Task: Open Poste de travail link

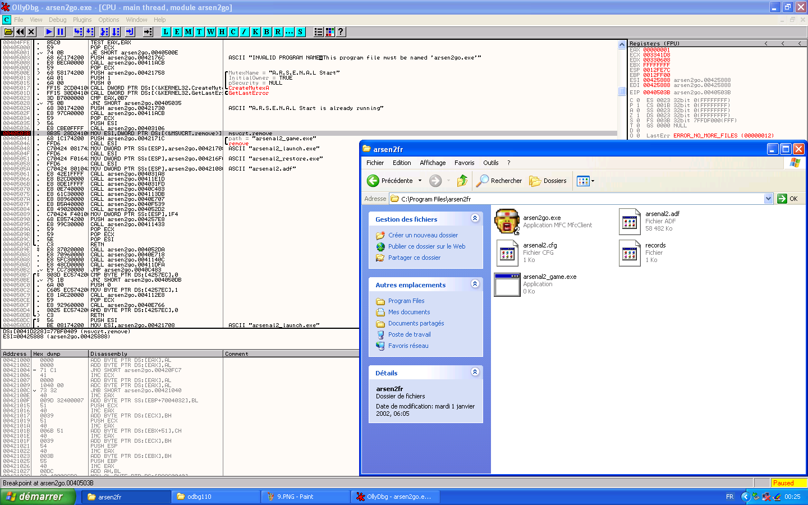Action: (410, 334)
